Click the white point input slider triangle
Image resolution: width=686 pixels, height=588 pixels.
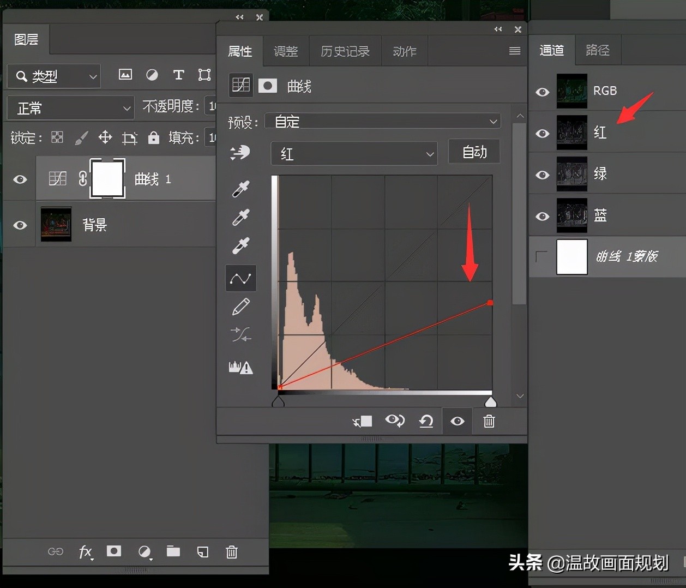coord(490,403)
